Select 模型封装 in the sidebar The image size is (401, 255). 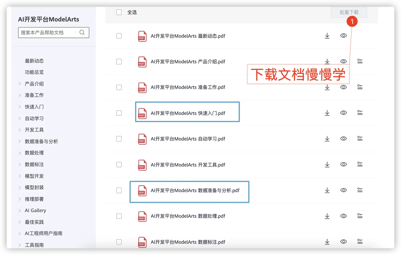pyautogui.click(x=34, y=187)
